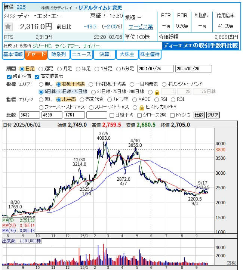Click the star favorite icon
This screenshot has width=243, height=270.
(9, 27)
